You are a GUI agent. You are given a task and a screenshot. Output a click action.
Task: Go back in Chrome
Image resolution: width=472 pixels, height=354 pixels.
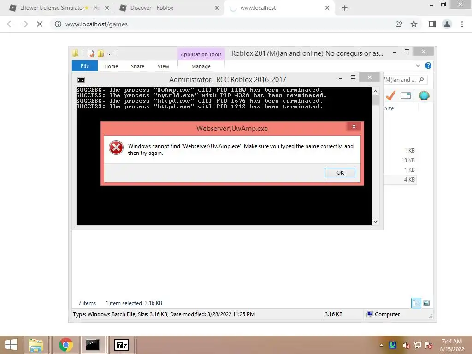pos(10,24)
